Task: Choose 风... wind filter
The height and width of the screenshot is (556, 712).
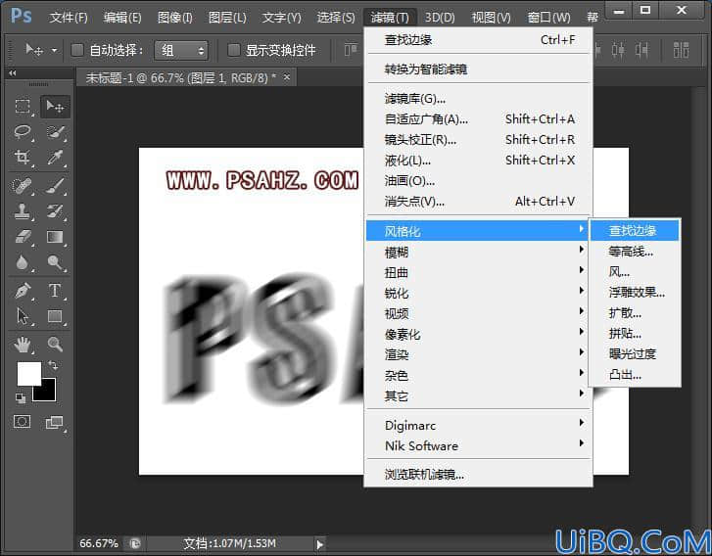Action: point(635,272)
